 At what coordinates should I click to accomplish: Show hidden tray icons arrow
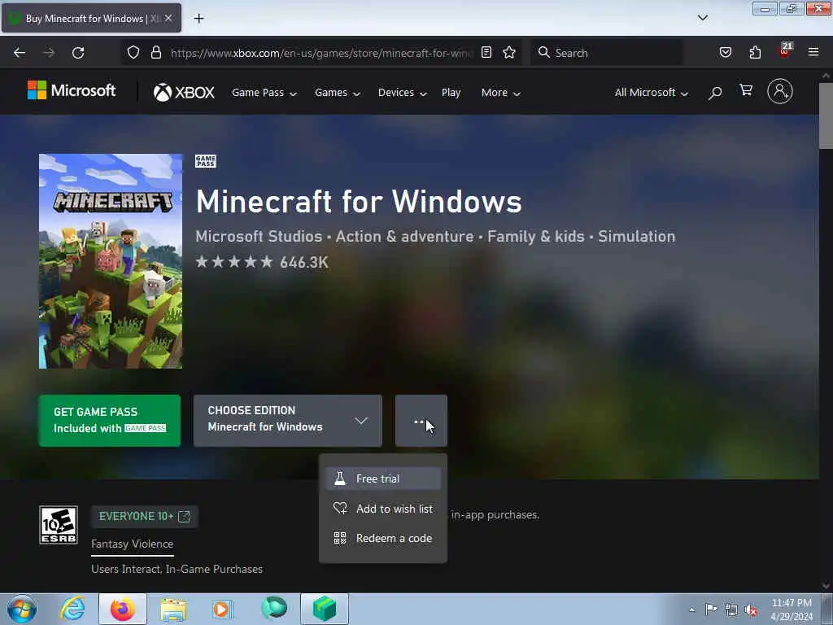pos(691,610)
